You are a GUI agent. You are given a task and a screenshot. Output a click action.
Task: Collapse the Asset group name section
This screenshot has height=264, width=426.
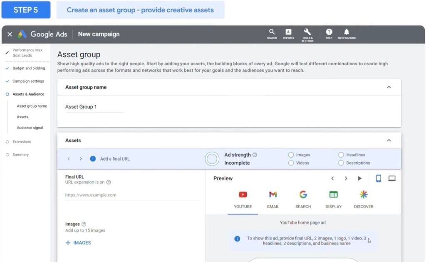389,87
